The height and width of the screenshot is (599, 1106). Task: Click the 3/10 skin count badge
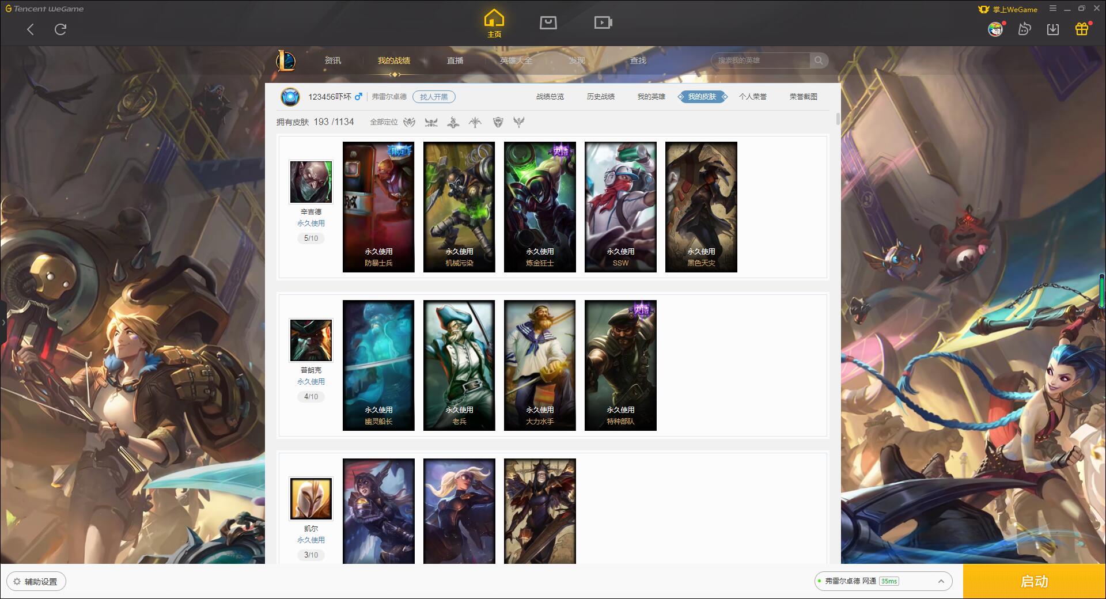point(311,555)
